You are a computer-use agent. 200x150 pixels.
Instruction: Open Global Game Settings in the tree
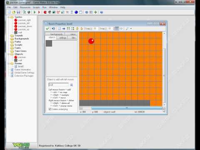pos(24,72)
